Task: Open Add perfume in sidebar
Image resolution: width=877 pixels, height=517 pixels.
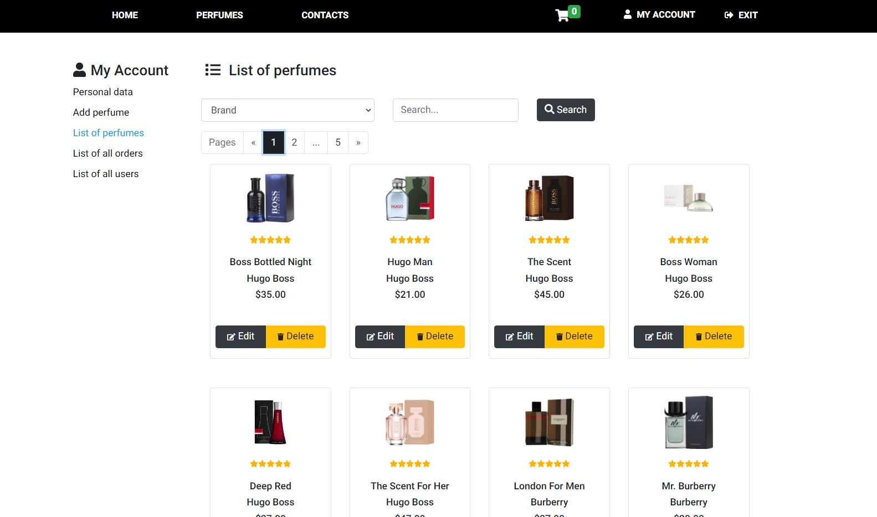Action: click(101, 112)
